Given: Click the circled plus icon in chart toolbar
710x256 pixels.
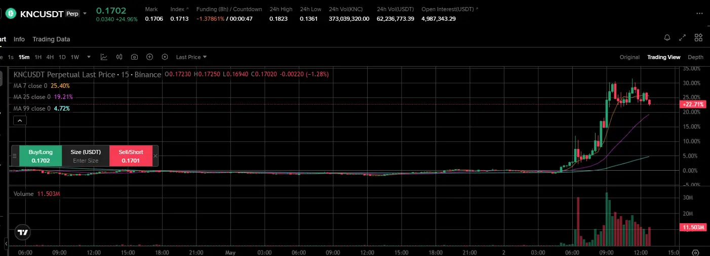Looking at the screenshot, I should click(149, 57).
